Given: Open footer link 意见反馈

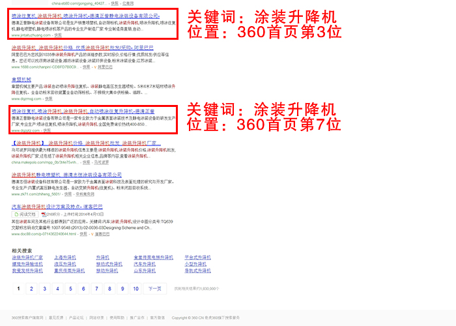Looking at the screenshot, I should (x=56, y=318).
